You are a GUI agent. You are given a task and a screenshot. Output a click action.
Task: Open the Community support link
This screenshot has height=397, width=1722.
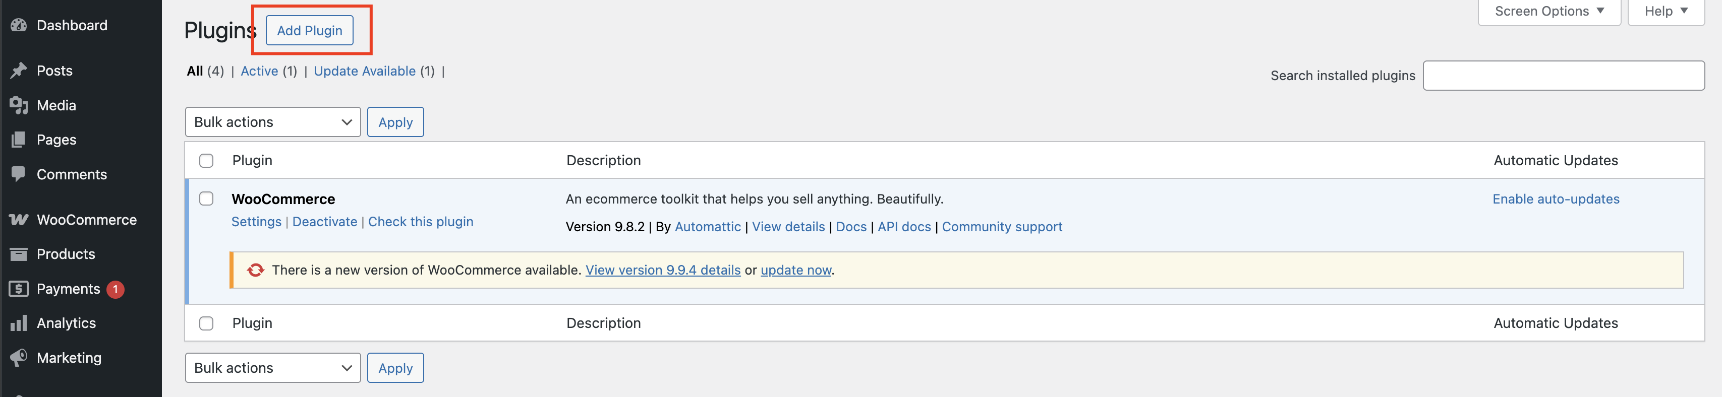coord(1002,227)
